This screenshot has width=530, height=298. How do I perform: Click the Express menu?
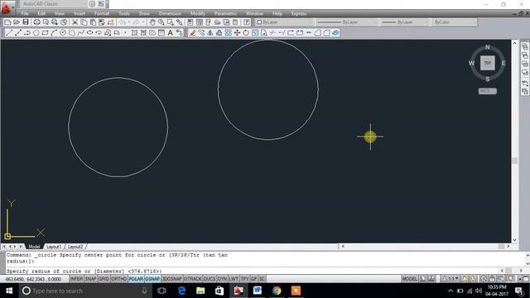299,13
